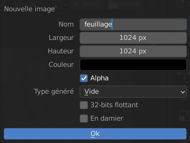The width and height of the screenshot is (190, 143).
Task: Click the folder icon beside Ouvrir
Action: (x=113, y=4)
